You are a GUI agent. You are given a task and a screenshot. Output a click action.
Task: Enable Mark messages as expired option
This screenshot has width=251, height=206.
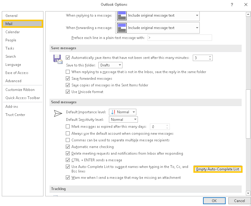[x=68, y=127]
